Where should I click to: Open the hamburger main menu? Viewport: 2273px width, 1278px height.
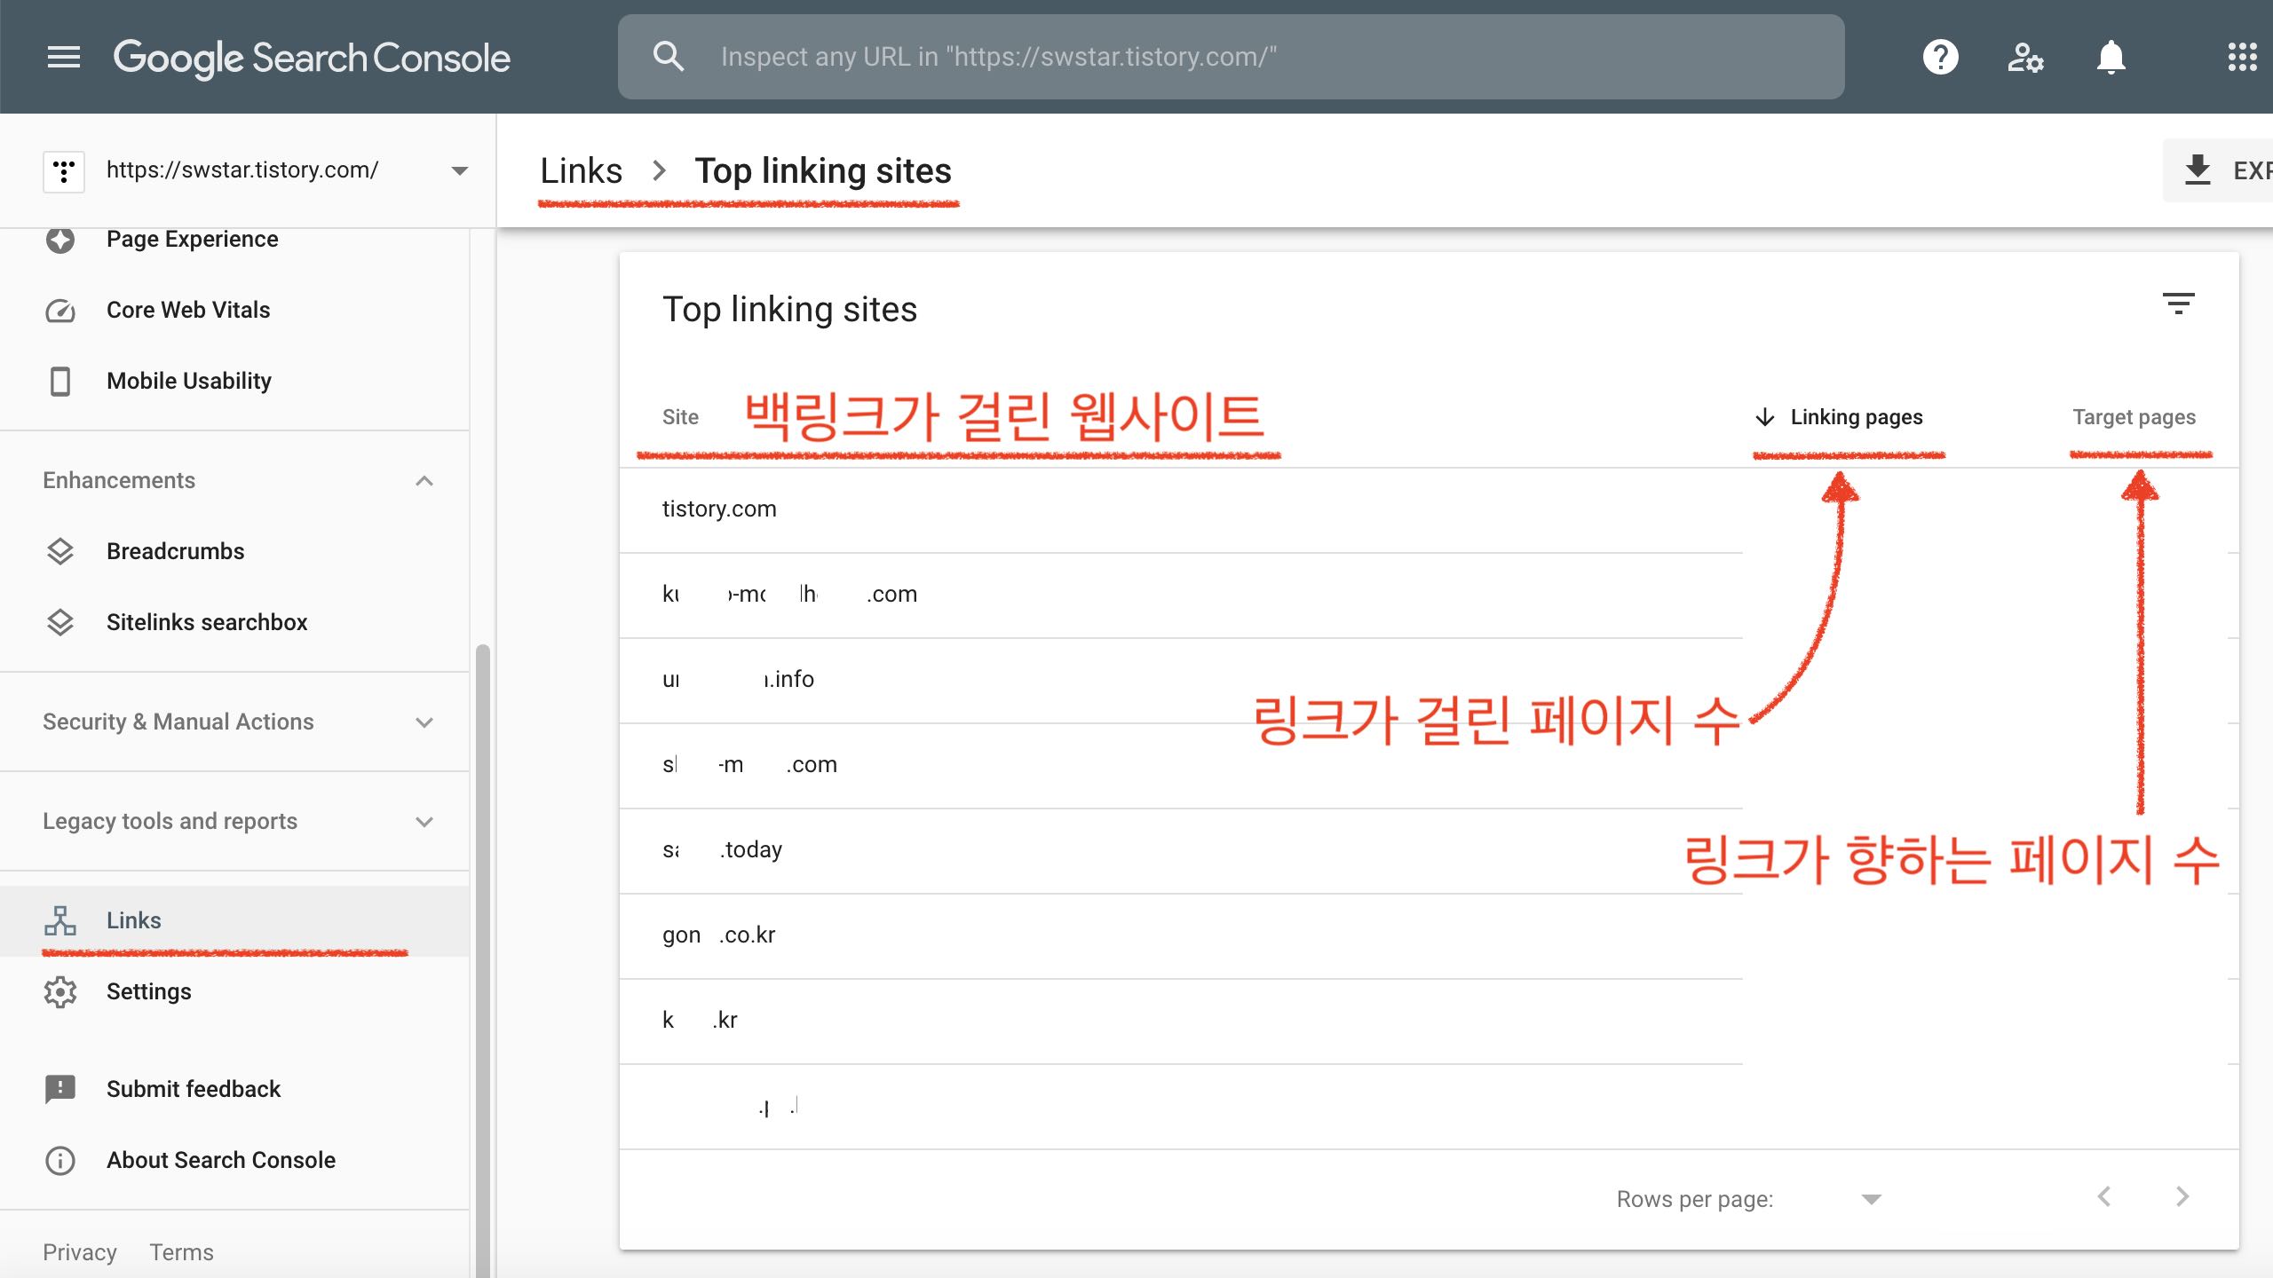[x=63, y=57]
